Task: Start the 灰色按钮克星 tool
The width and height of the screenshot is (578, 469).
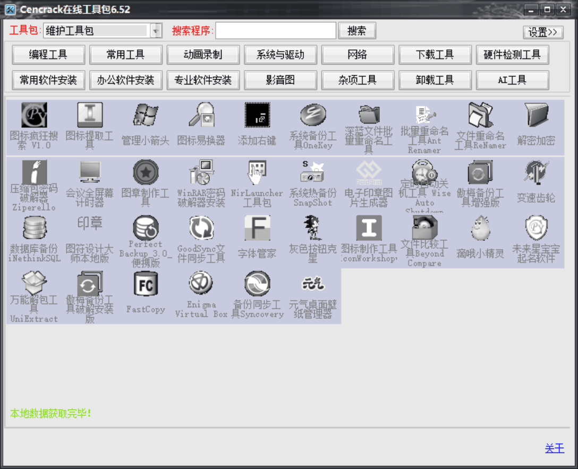Action: point(313,228)
